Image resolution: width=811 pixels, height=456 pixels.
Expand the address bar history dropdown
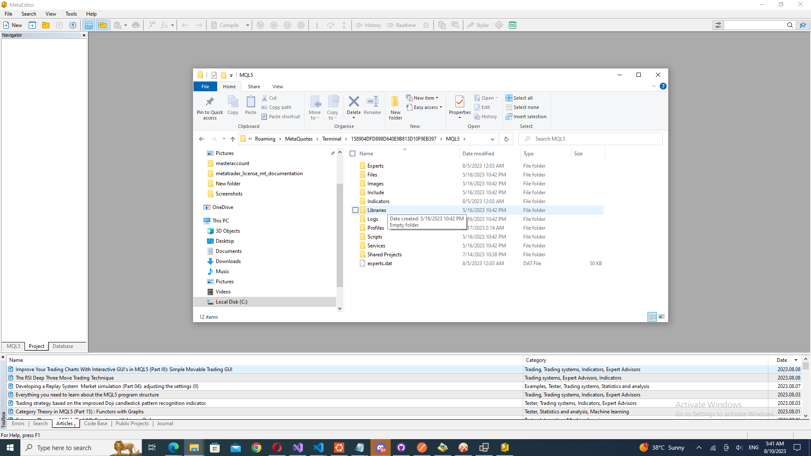click(492, 139)
